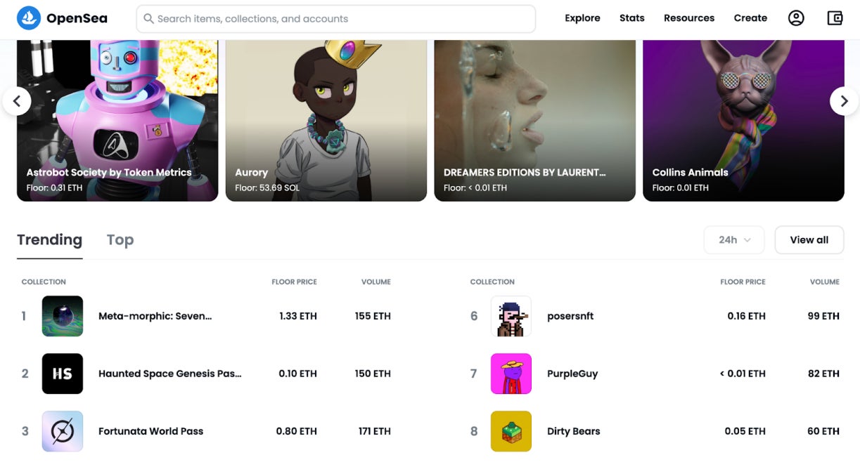Open the Collins Animals featured card

(743, 121)
